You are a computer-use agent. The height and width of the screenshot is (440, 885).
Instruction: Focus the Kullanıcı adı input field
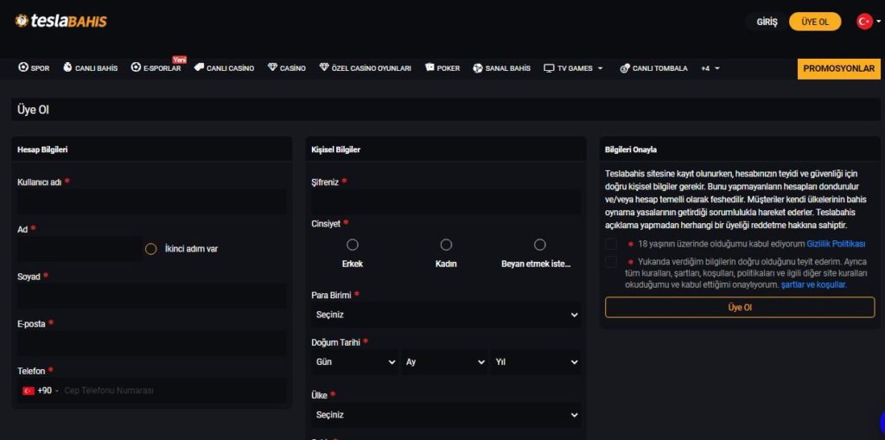(152, 201)
